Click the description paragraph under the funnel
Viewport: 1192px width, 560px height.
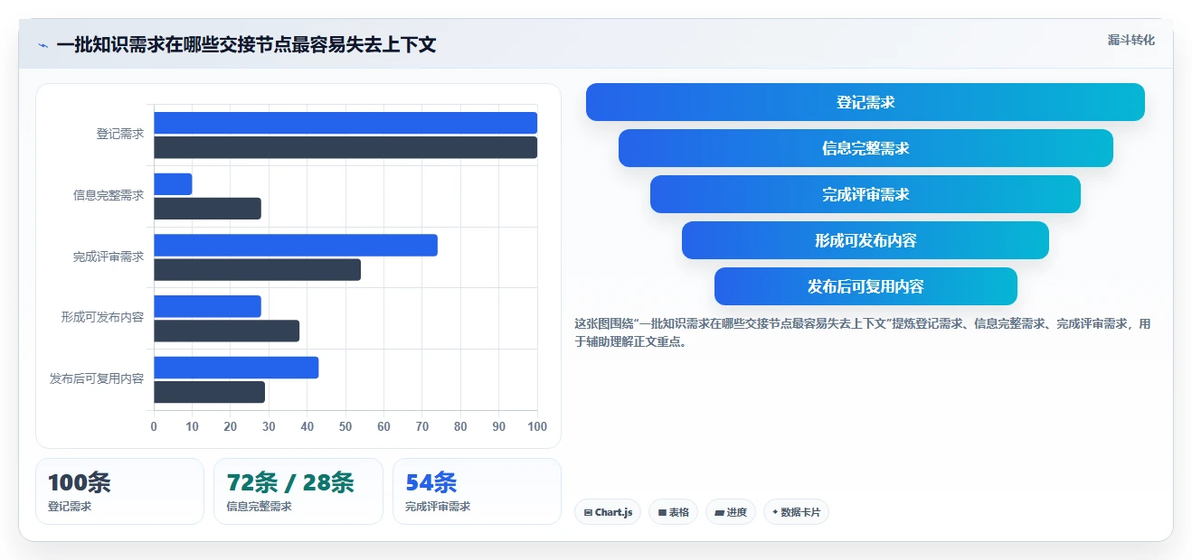pyautogui.click(x=864, y=332)
